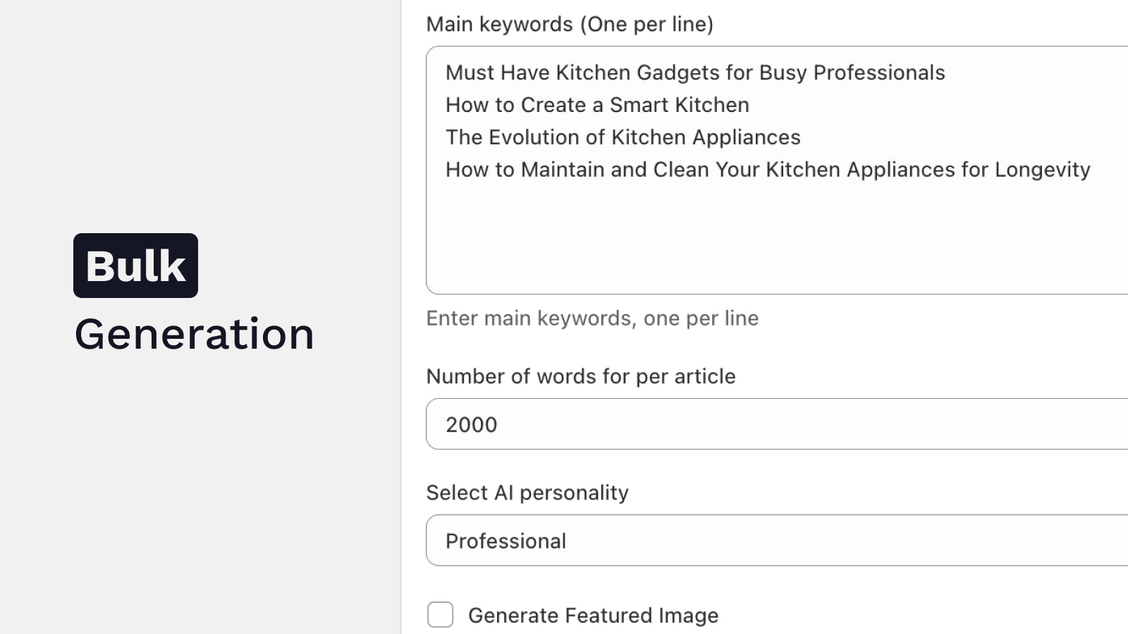1128x634 pixels.
Task: Click the Generate Featured Image label text
Action: pos(593,614)
